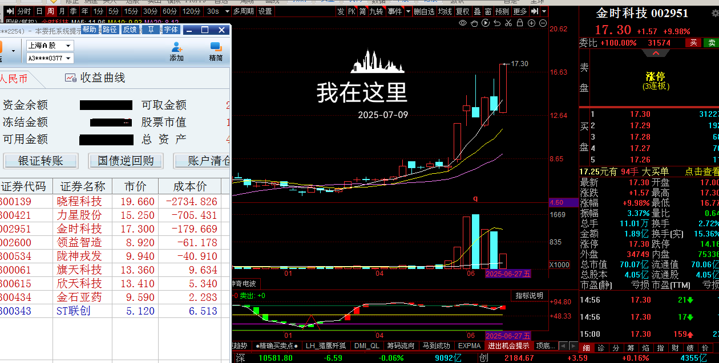Screen dimensions: 719x363
Task: Select the 季 quarterly period
Action: [74, 11]
